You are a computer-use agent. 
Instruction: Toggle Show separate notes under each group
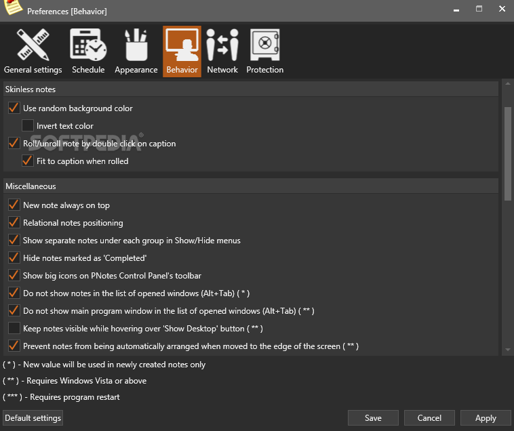coord(14,240)
